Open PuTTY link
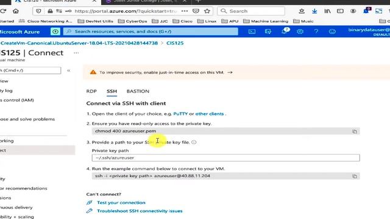Image resolution: width=390 pixels, height=219 pixels. tap(180, 114)
